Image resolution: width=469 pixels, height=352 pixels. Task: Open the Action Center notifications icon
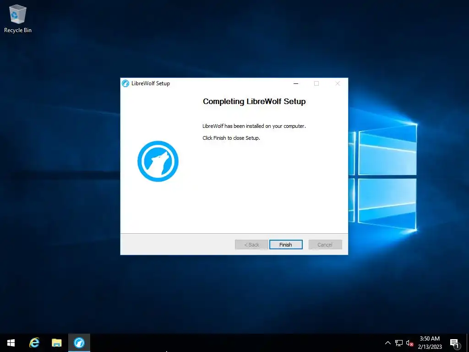(455, 343)
